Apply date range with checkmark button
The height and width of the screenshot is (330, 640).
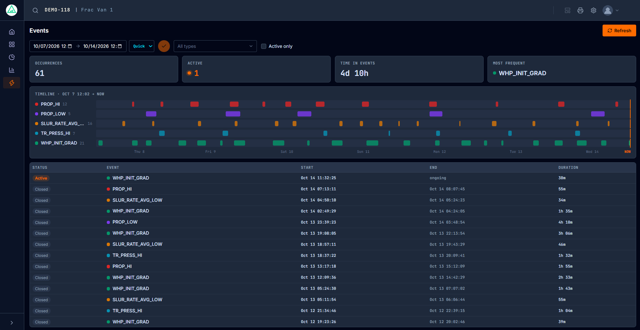coord(164,46)
